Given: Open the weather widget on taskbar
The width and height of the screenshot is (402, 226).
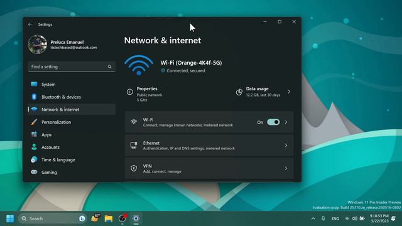Looking at the screenshot, I should [95, 218].
